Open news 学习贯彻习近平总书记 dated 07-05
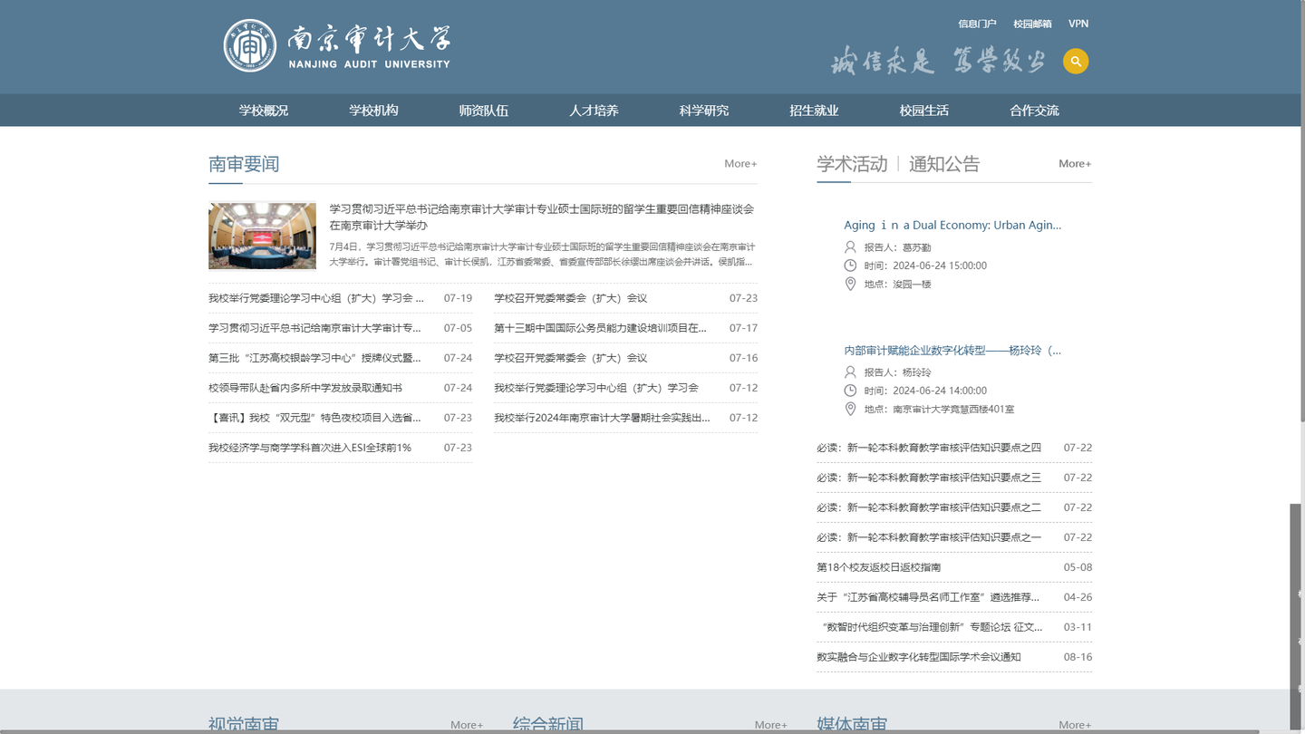The height and width of the screenshot is (734, 1305). 314,328
